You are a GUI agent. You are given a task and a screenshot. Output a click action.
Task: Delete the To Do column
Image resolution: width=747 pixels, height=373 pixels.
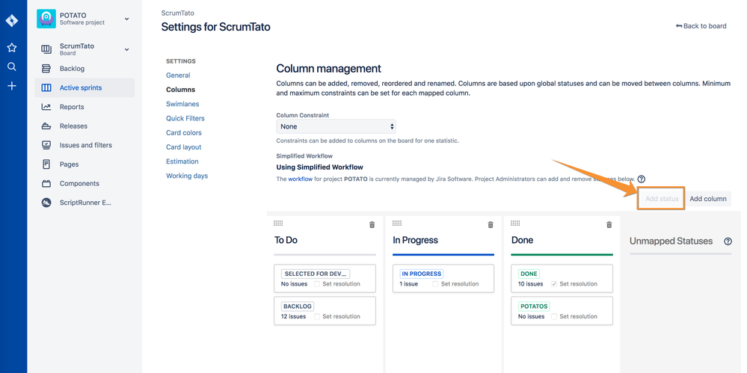click(x=372, y=225)
